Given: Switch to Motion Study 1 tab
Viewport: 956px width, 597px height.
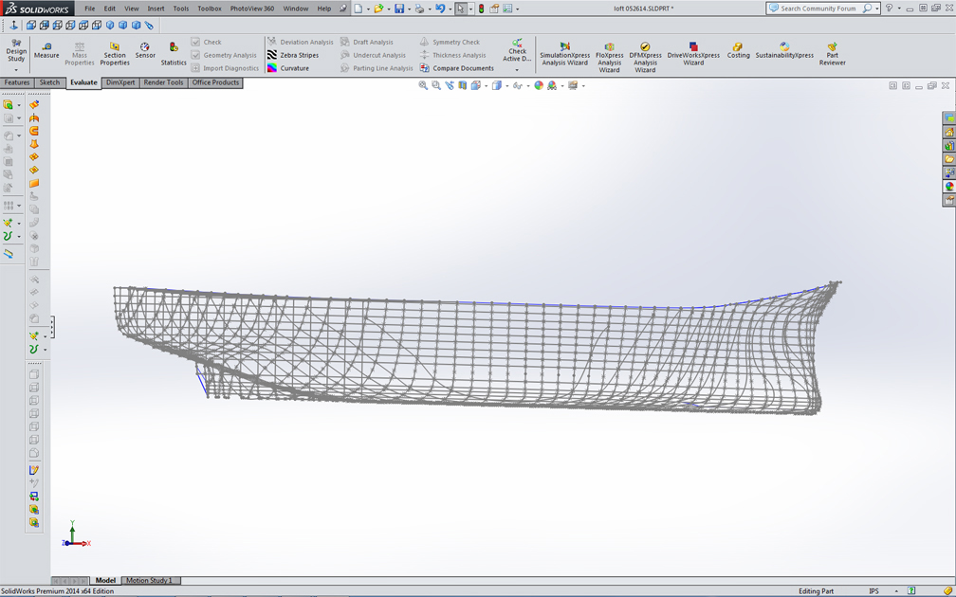Looking at the screenshot, I should [150, 581].
